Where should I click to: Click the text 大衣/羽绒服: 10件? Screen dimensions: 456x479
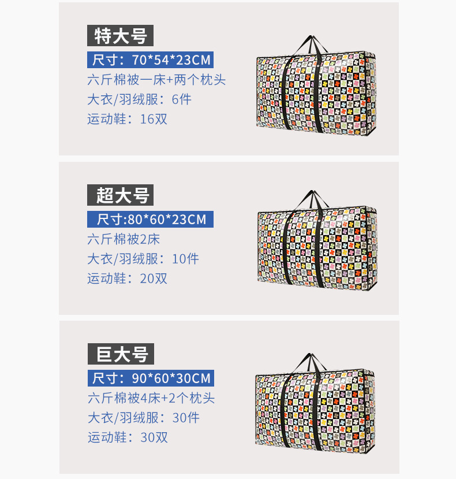point(143,259)
